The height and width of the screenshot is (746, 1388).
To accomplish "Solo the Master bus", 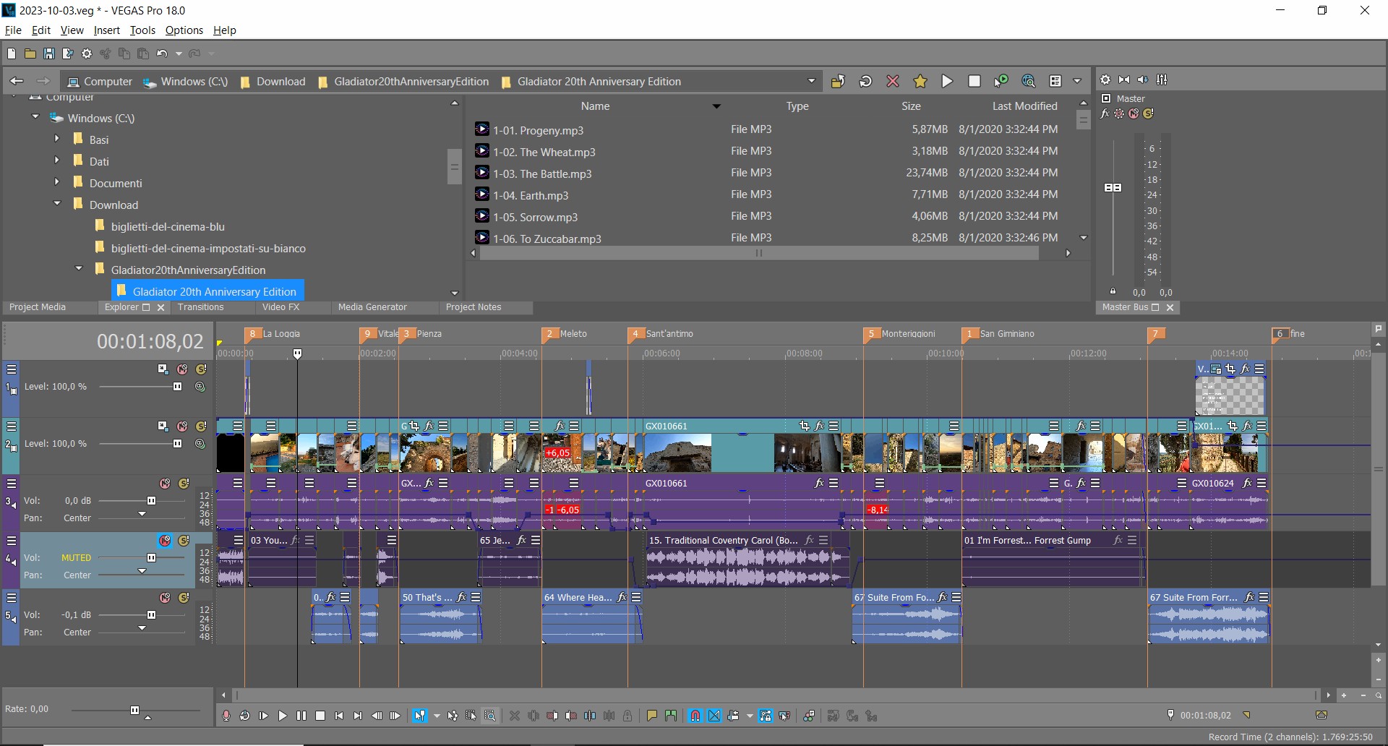I will coord(1148,113).
